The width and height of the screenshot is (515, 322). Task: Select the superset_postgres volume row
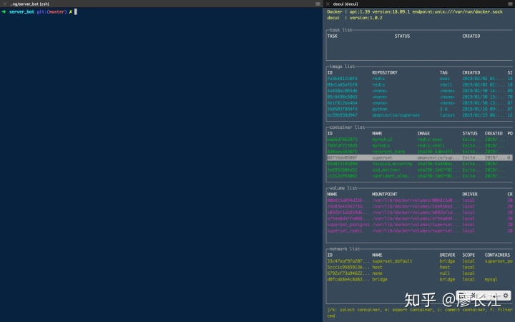(x=419, y=225)
